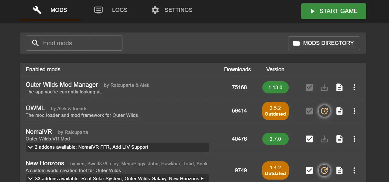Click the New Horizons mod name
Image resolution: width=389 pixels, height=182 pixels.
click(45, 163)
